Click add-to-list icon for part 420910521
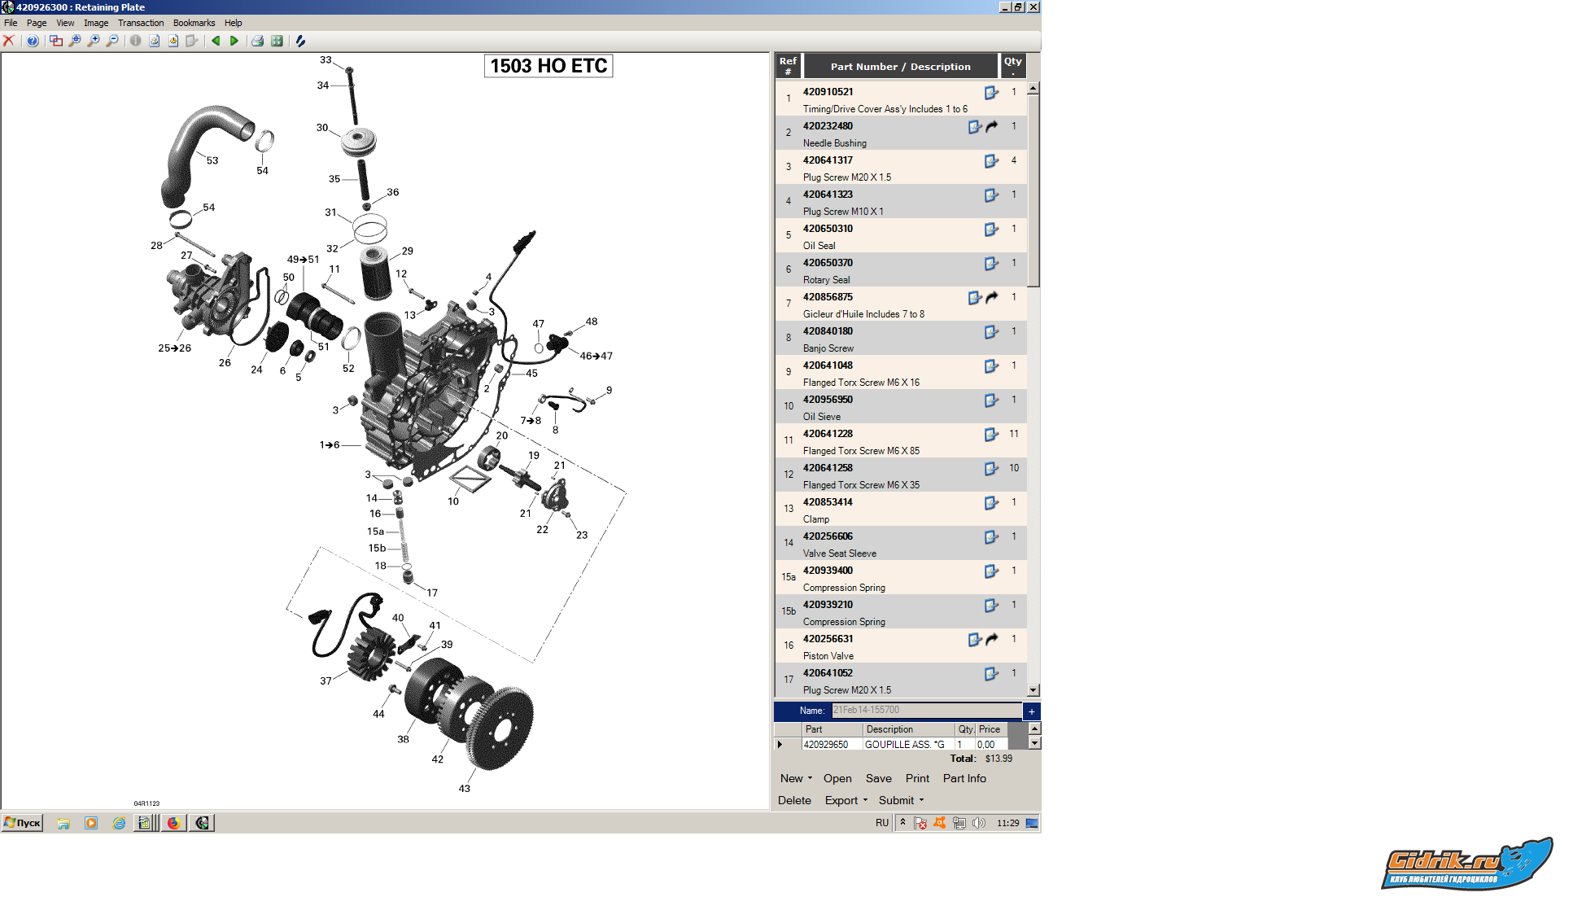The image size is (1595, 897). click(991, 93)
